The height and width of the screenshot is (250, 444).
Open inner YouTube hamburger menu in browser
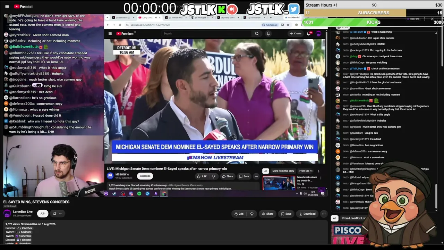110,34
